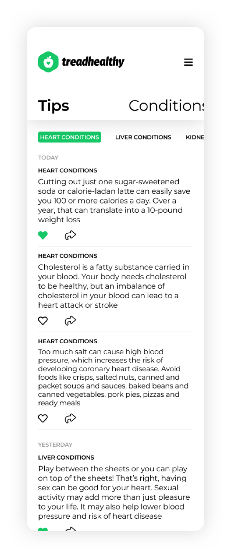231x558 pixels.
Task: Open the cholesterol tip text
Action: [113, 286]
